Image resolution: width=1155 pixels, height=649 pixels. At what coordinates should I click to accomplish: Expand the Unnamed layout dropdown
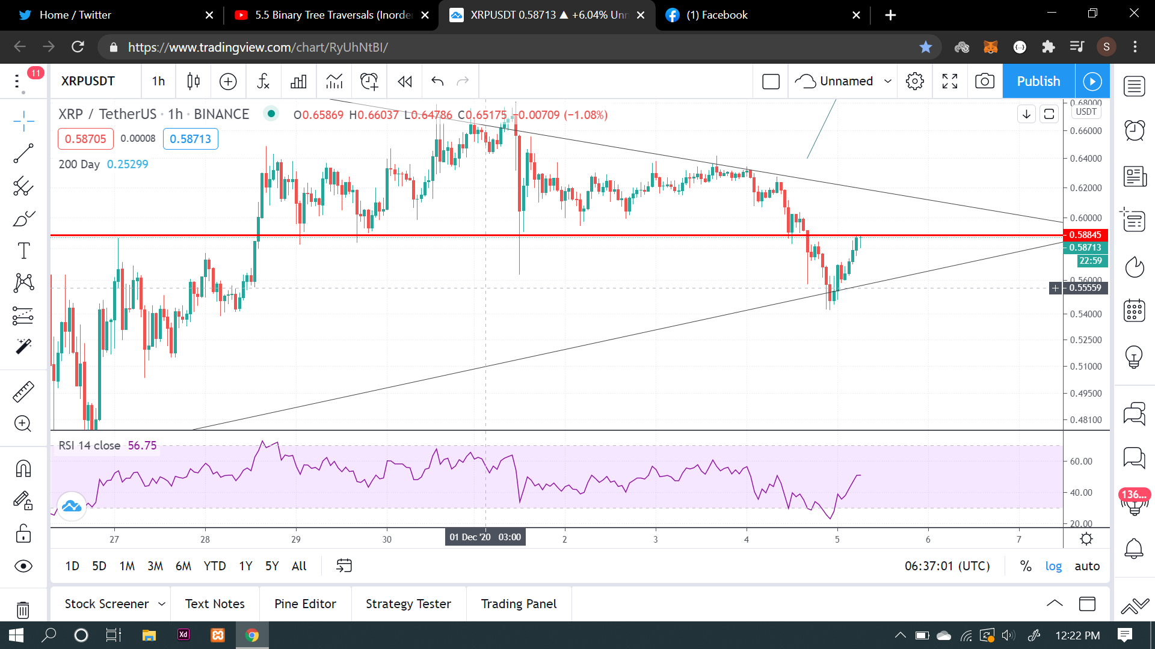(x=887, y=81)
